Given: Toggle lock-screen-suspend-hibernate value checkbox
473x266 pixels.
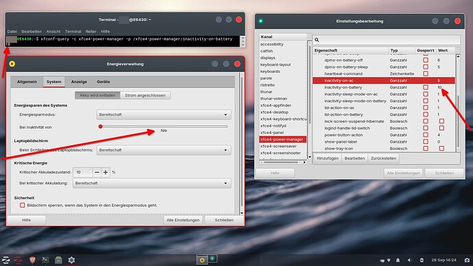Looking at the screenshot, I should pyautogui.click(x=441, y=121).
